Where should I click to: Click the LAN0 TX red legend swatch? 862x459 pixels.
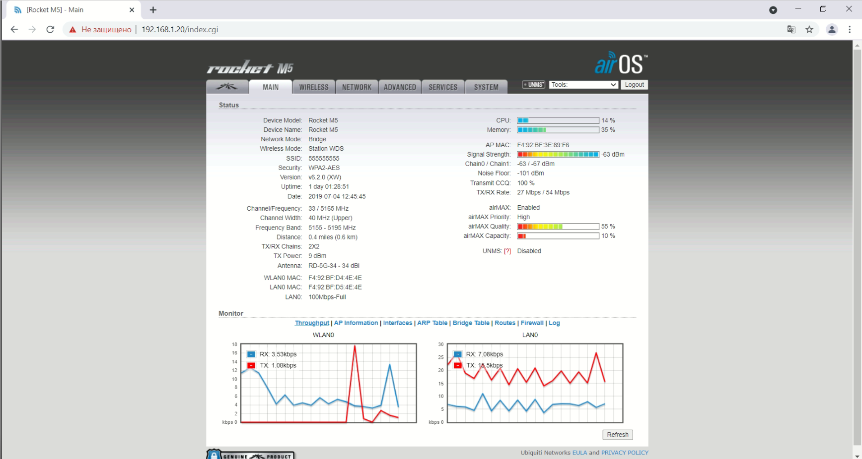click(x=458, y=365)
